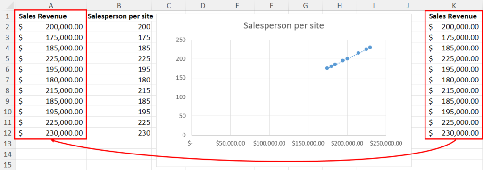Select row 9 header number
This screenshot has width=483, height=170.
(8, 101)
